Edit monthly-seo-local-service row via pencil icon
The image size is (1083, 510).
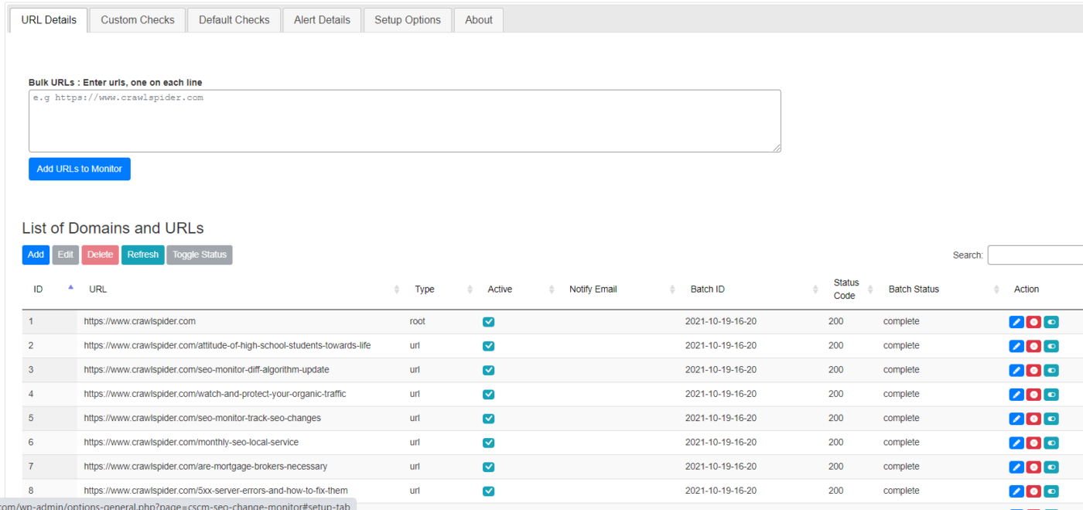(1016, 443)
